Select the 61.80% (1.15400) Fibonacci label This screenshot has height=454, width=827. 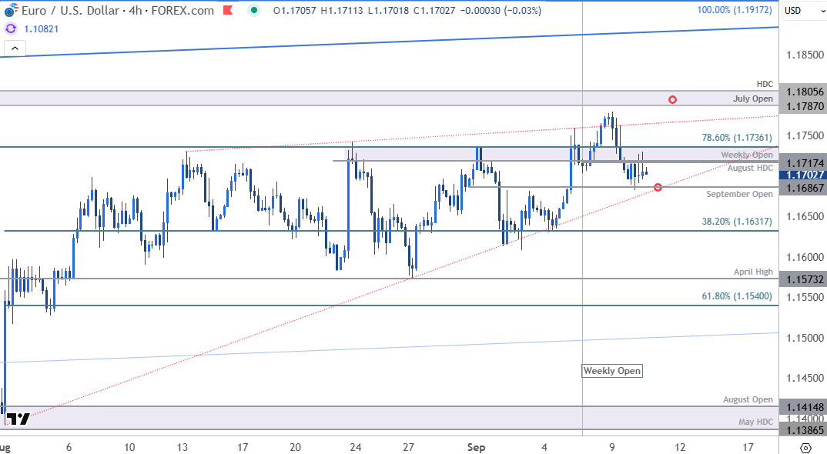tap(737, 296)
